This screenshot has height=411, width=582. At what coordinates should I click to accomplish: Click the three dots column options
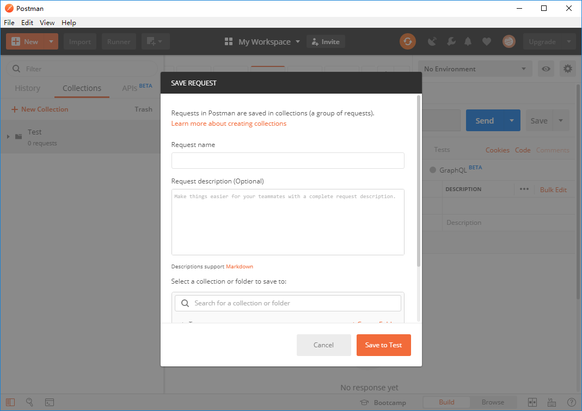pos(524,189)
